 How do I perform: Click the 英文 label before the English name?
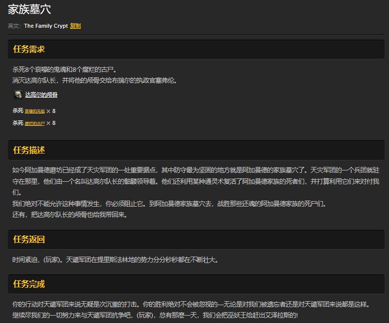tap(14, 26)
